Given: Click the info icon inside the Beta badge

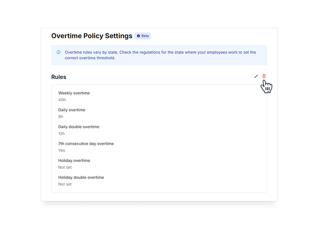Looking at the screenshot, I should [138, 36].
